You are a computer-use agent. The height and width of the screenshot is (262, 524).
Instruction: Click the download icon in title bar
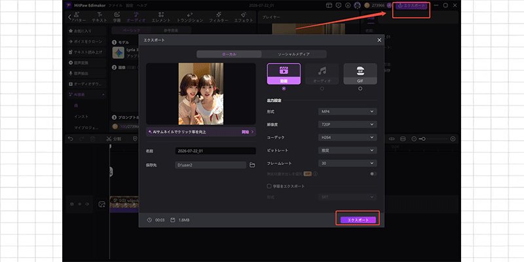348,5
